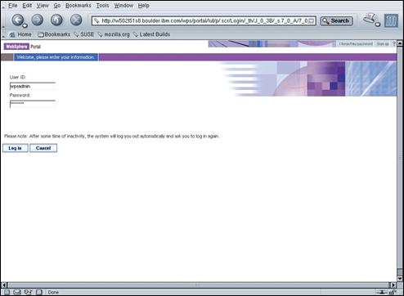Click the Welcome, please enter your information tab
This screenshot has width=404, height=296.
tap(56, 57)
